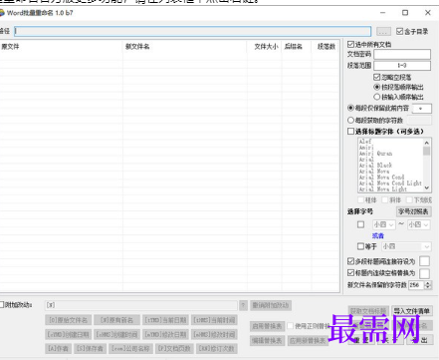Click the 字号对照表 button
Image resolution: width=439 pixels, height=360 pixels.
point(413,211)
